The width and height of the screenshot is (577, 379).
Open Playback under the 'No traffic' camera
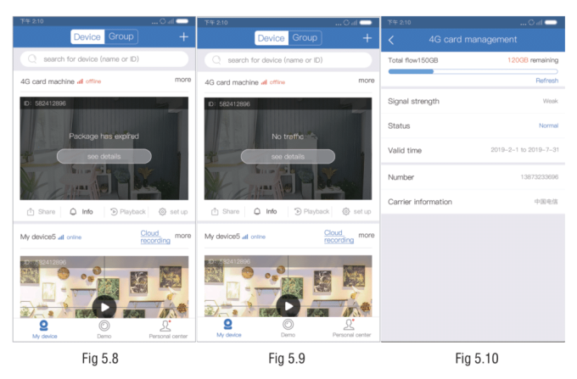(x=311, y=211)
